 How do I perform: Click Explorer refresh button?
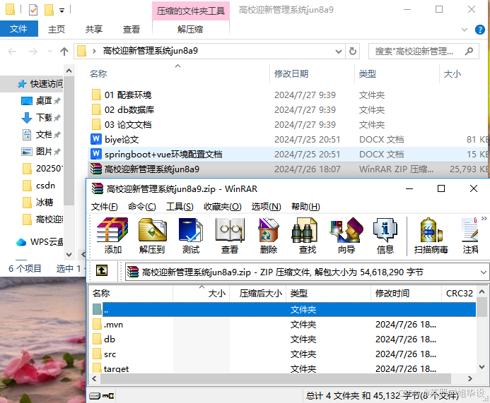click(353, 51)
